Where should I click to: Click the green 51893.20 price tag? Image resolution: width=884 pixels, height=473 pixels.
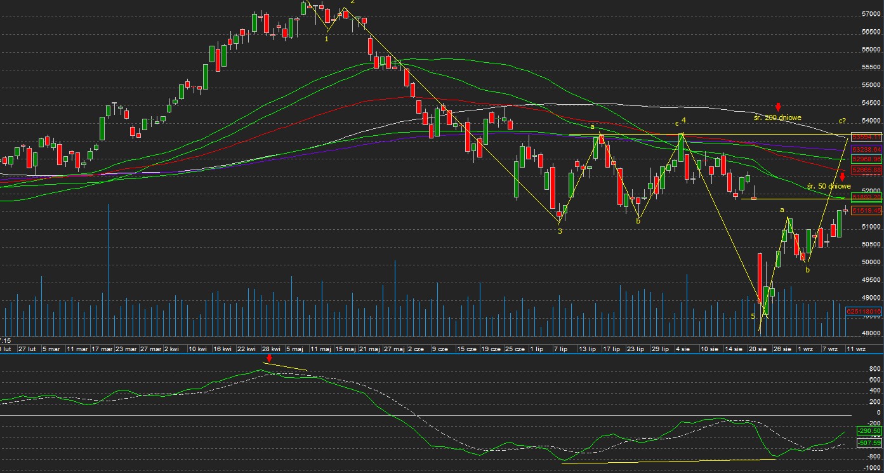867,197
